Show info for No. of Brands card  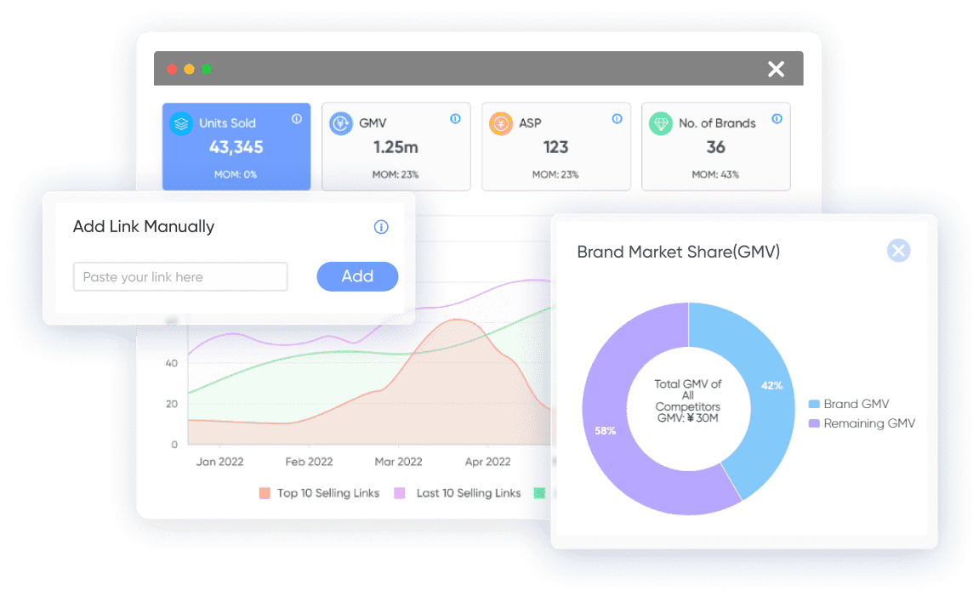click(x=777, y=119)
